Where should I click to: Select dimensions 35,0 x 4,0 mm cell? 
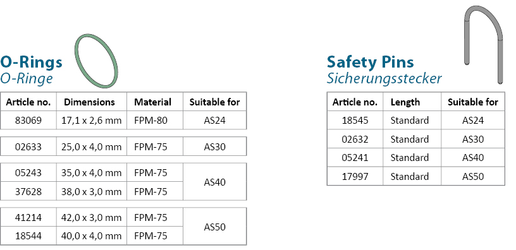(92, 172)
